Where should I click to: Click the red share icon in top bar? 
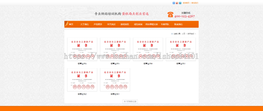click(x=177, y=3)
